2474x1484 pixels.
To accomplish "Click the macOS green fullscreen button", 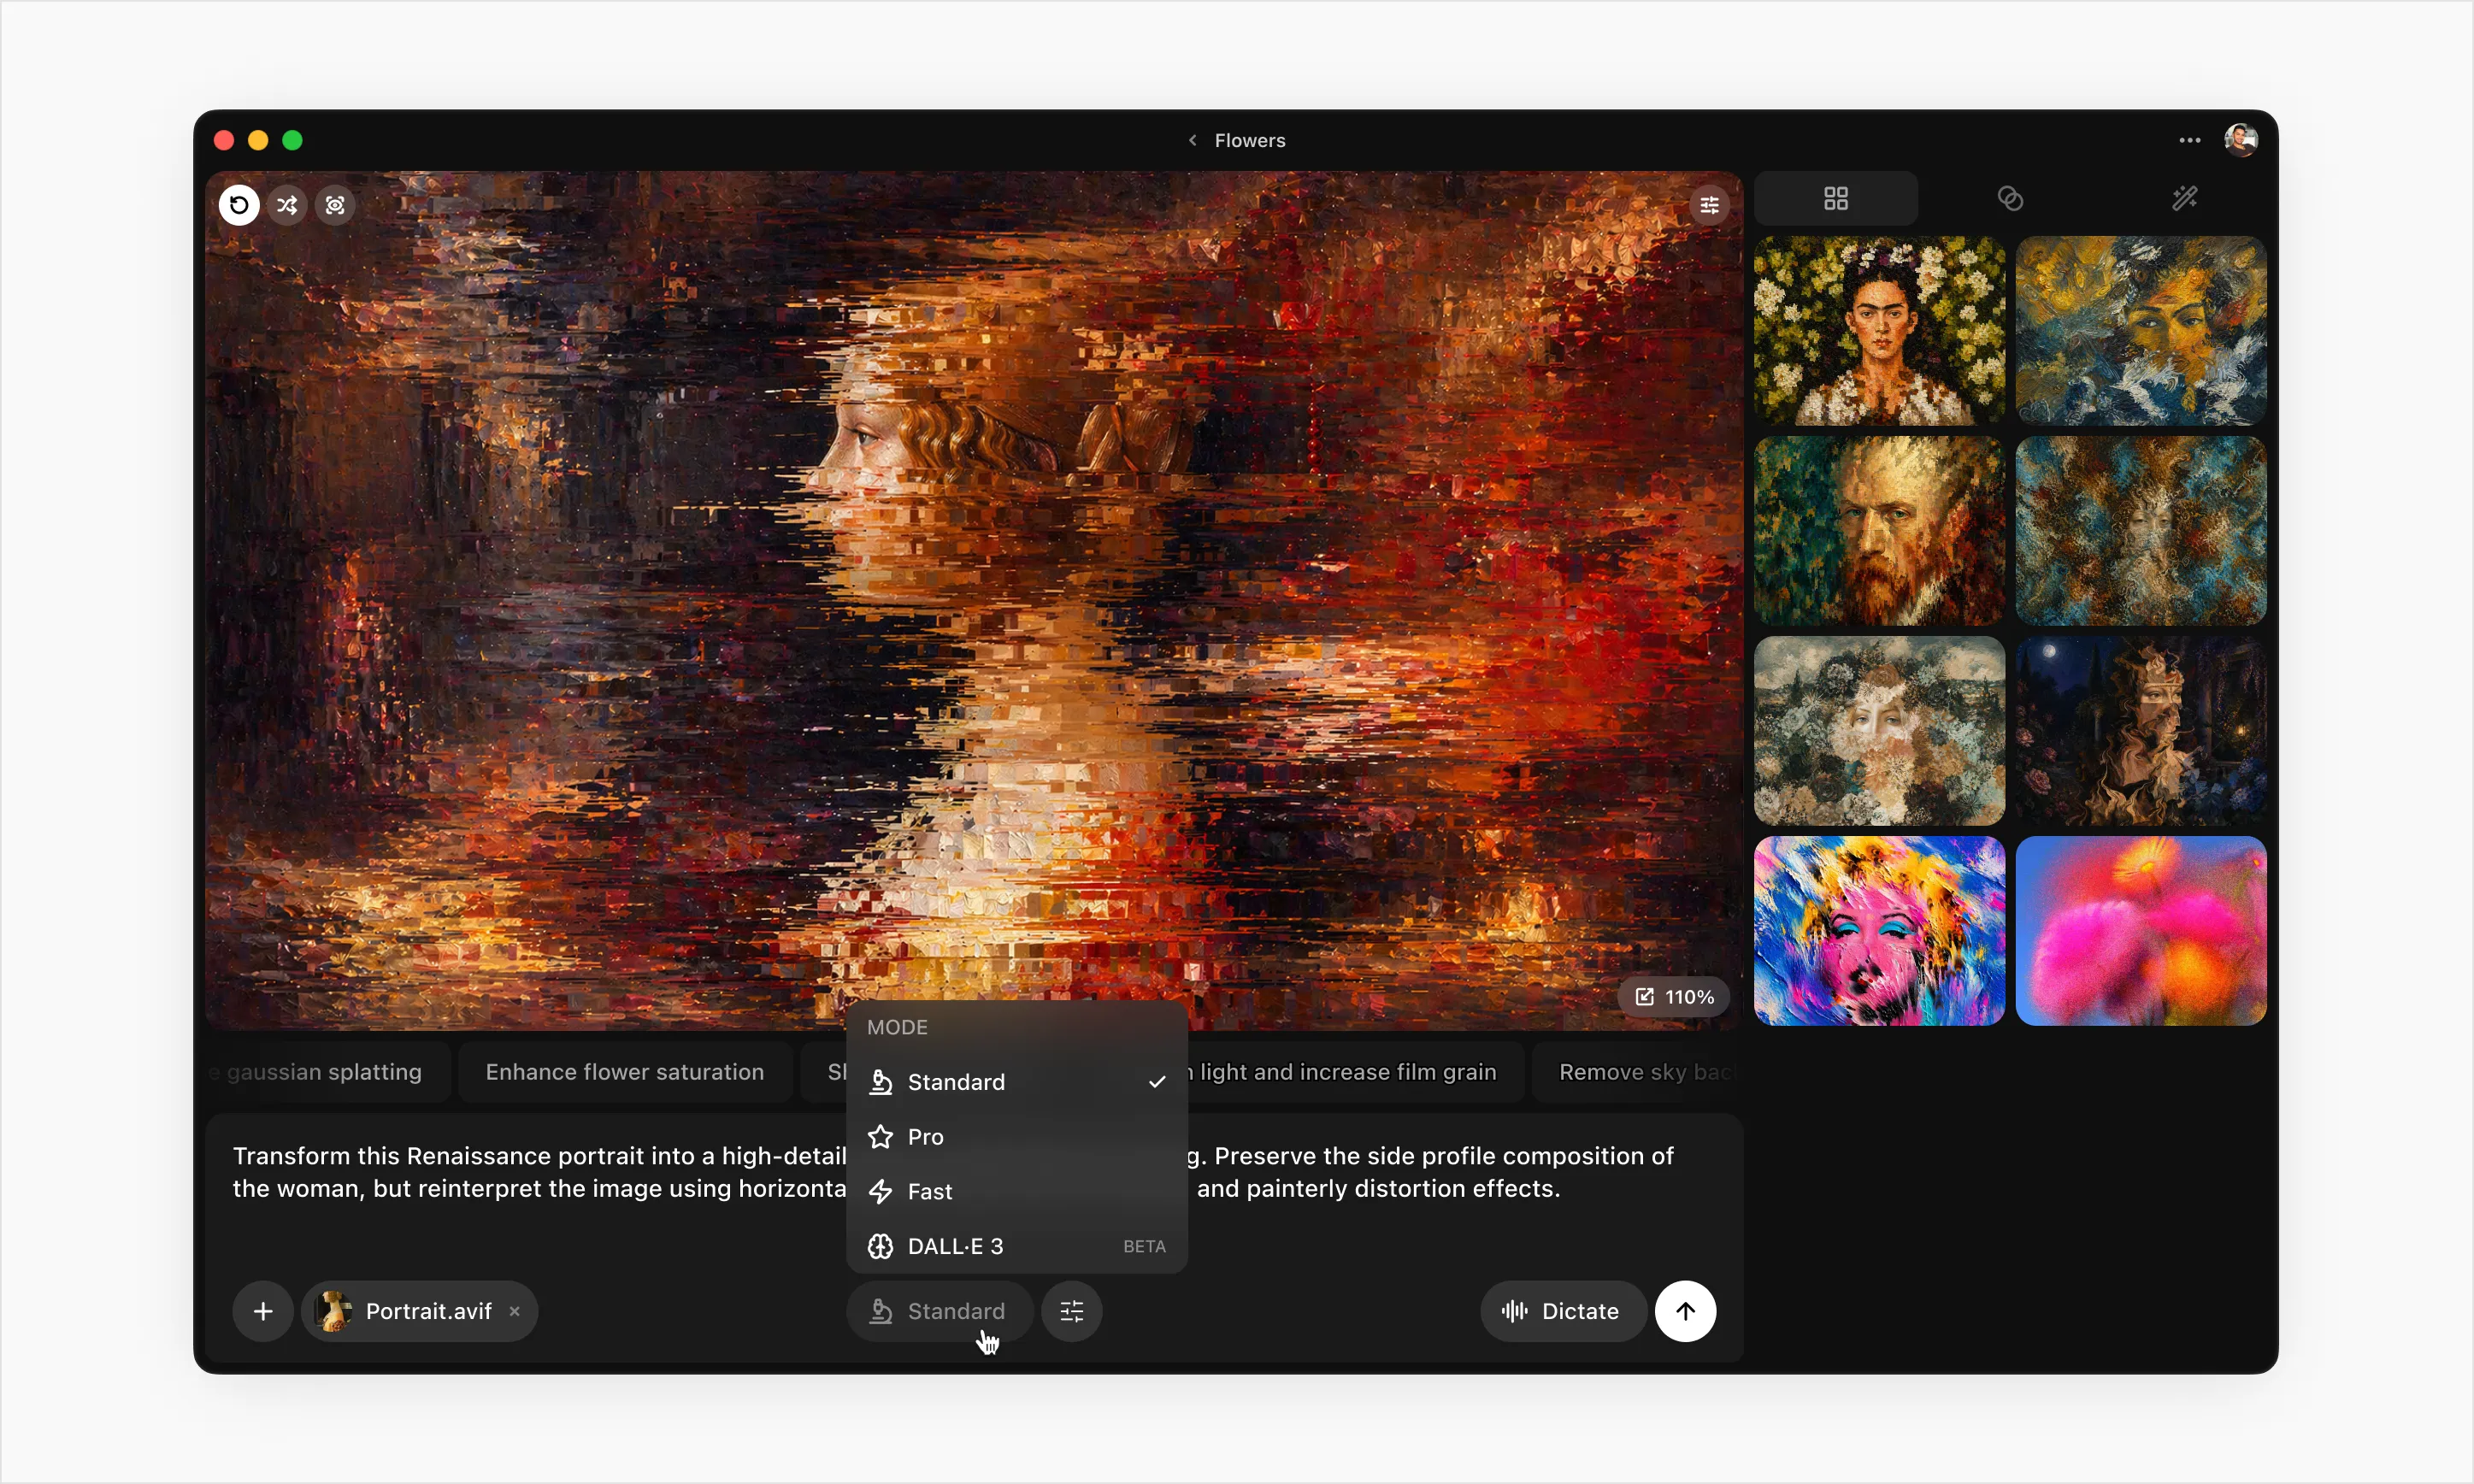I will [x=292, y=140].
